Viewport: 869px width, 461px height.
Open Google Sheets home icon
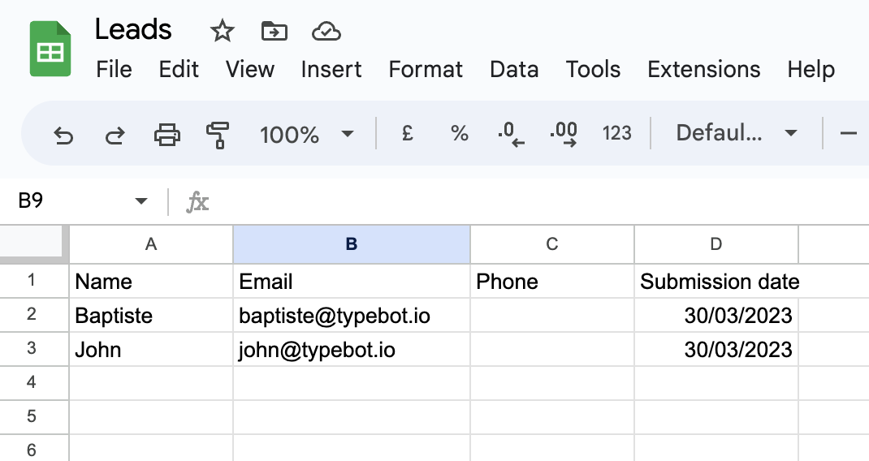click(50, 50)
